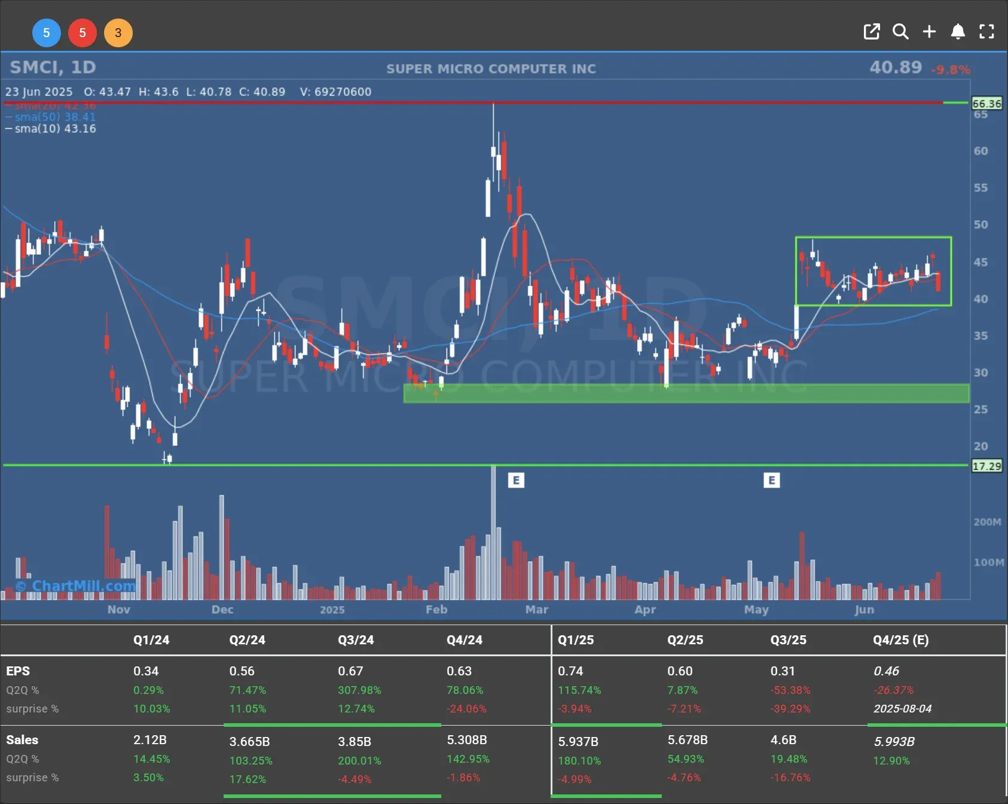Click Sales value 5.308B
Screen dimensions: 1008x804
tap(467, 739)
